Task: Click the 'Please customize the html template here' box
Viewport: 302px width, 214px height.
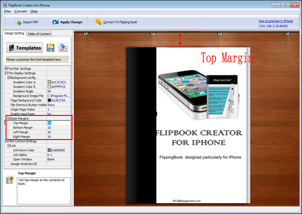Action: [37, 60]
